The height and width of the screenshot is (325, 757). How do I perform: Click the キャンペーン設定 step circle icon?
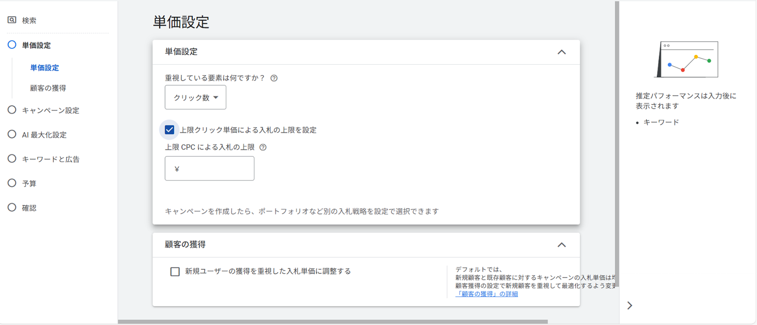(x=12, y=110)
